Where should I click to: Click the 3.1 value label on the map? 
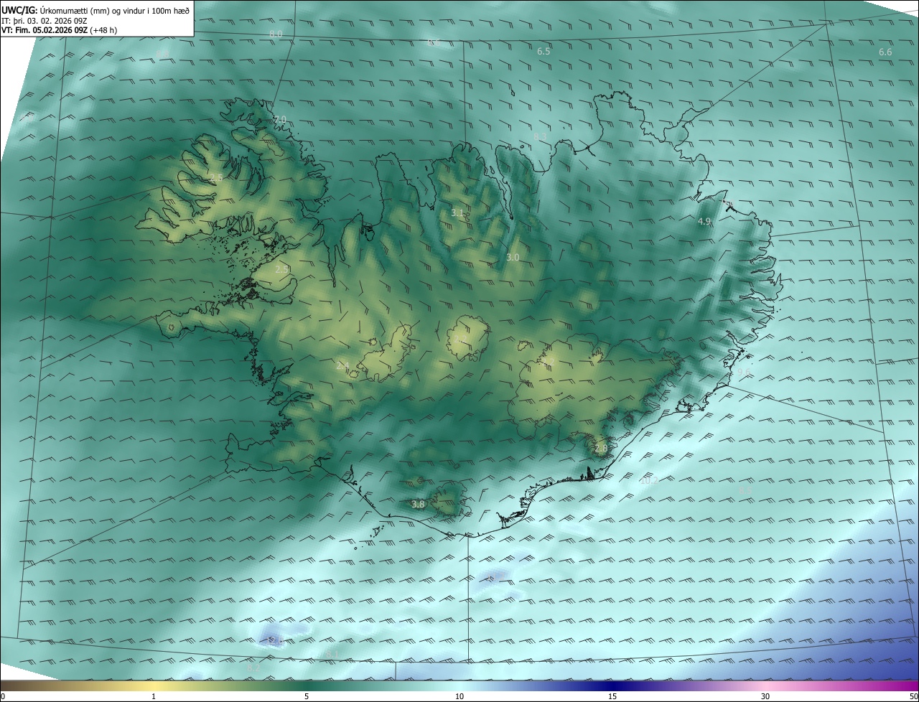tap(457, 213)
